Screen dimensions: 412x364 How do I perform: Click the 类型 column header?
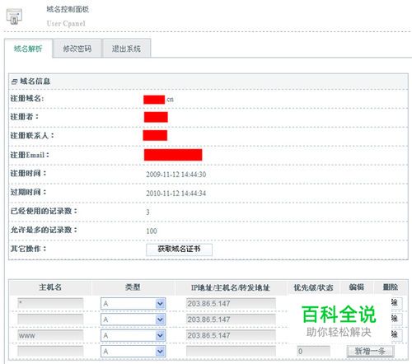click(x=133, y=287)
